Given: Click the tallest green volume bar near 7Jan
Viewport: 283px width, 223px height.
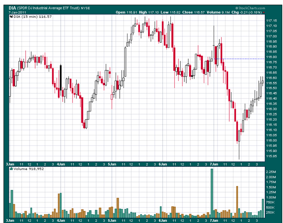Looking at the screenshot, I should [x=212, y=193].
